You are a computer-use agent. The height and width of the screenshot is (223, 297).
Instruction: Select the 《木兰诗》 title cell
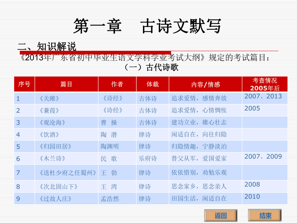click(x=67, y=159)
